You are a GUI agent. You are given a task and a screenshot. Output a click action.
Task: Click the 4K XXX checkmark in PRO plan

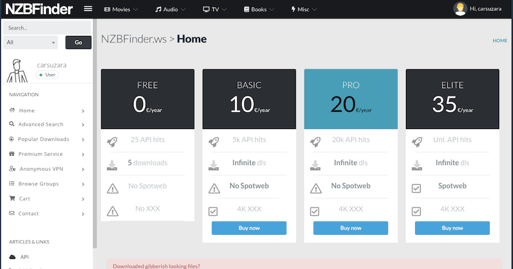click(x=315, y=211)
